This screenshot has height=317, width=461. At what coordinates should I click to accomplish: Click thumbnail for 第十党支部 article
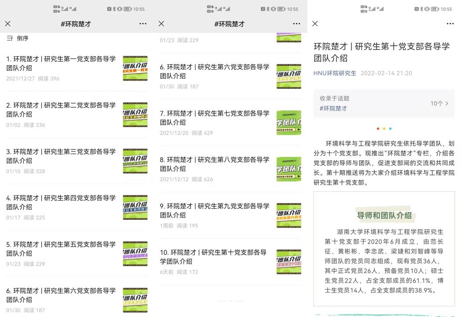[289, 262]
